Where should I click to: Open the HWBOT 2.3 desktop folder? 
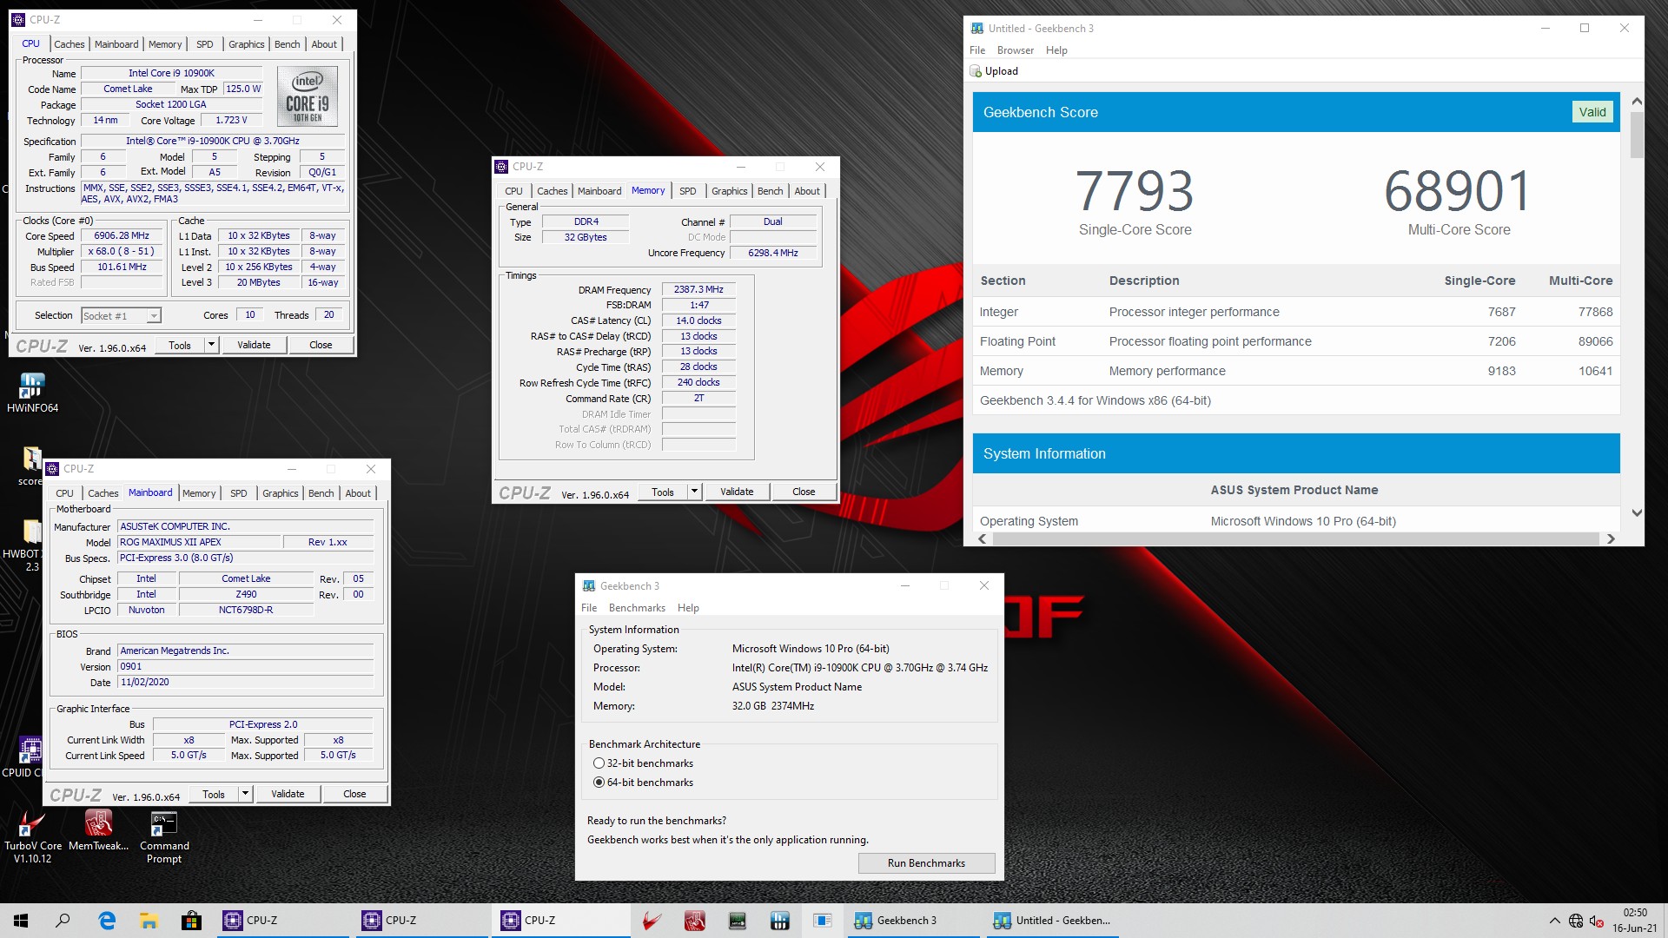click(x=31, y=545)
